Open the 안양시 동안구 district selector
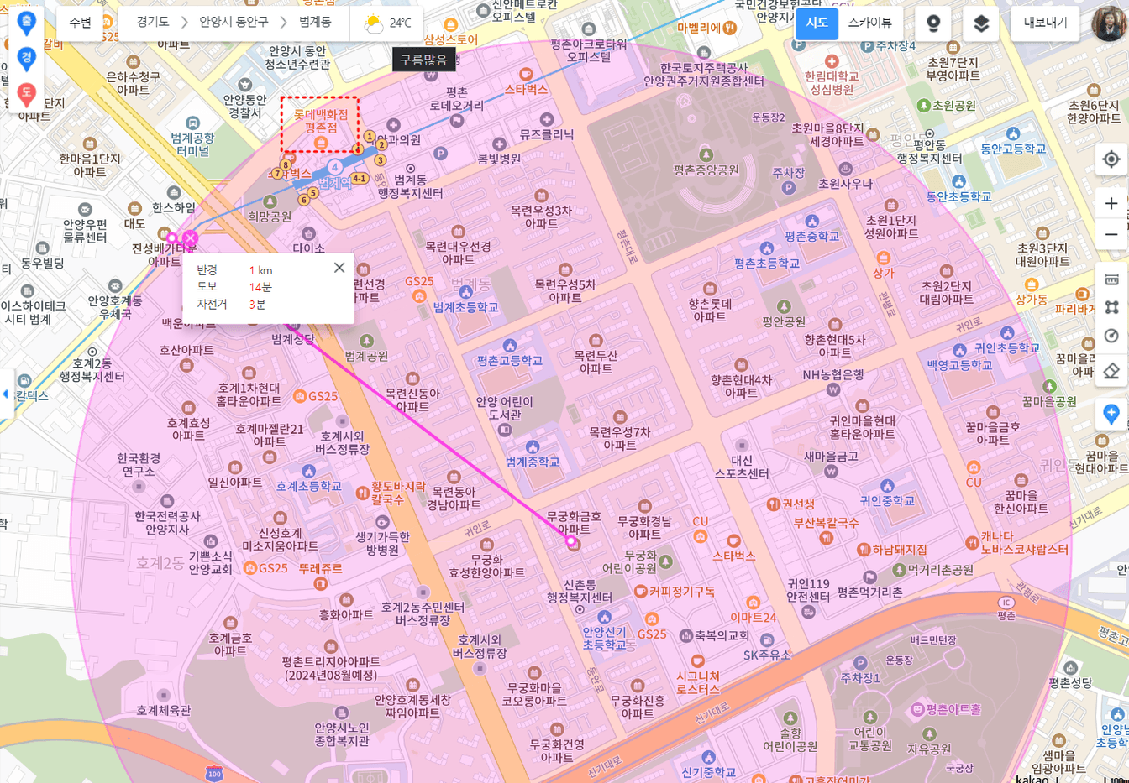 (x=234, y=23)
